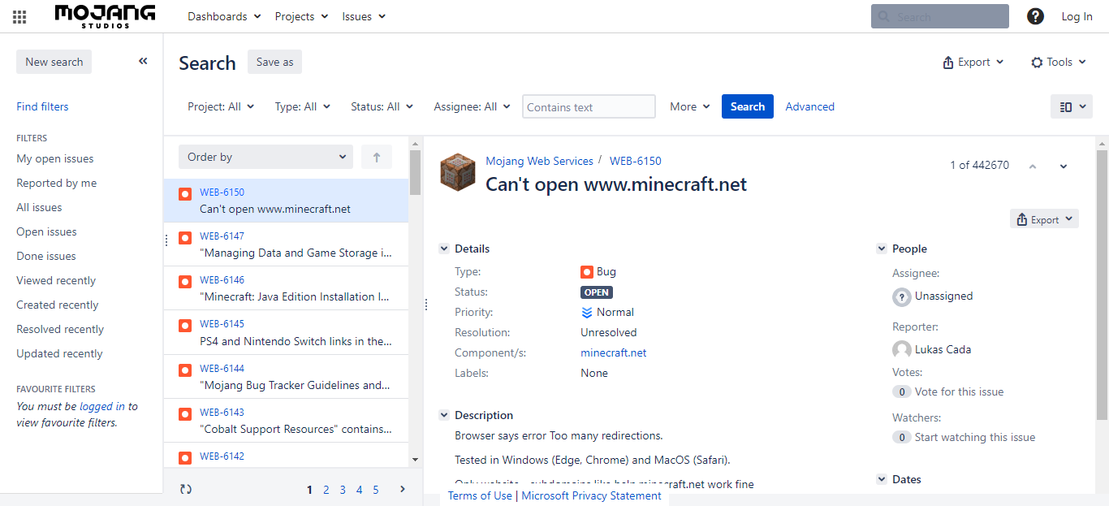The height and width of the screenshot is (506, 1109).
Task: Click the Save as button
Action: [x=274, y=62]
